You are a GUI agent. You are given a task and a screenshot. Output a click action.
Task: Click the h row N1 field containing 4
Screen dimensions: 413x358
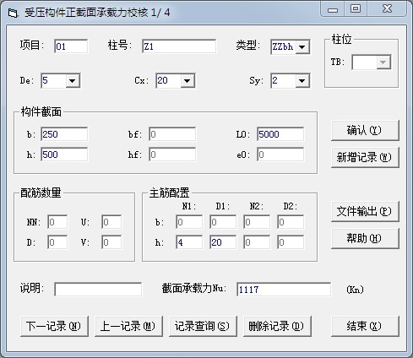(x=189, y=242)
